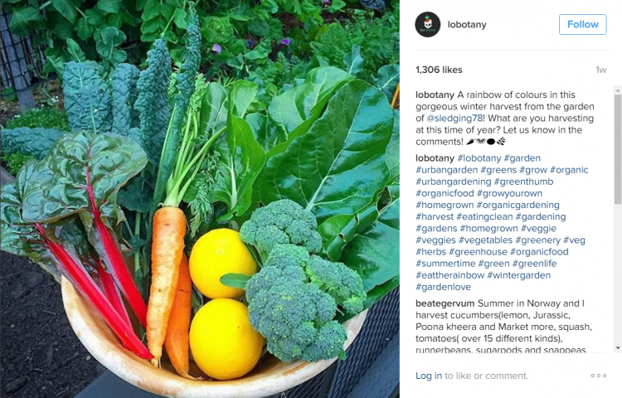
Task: Open the #summertime hashtag
Action: (x=445, y=264)
